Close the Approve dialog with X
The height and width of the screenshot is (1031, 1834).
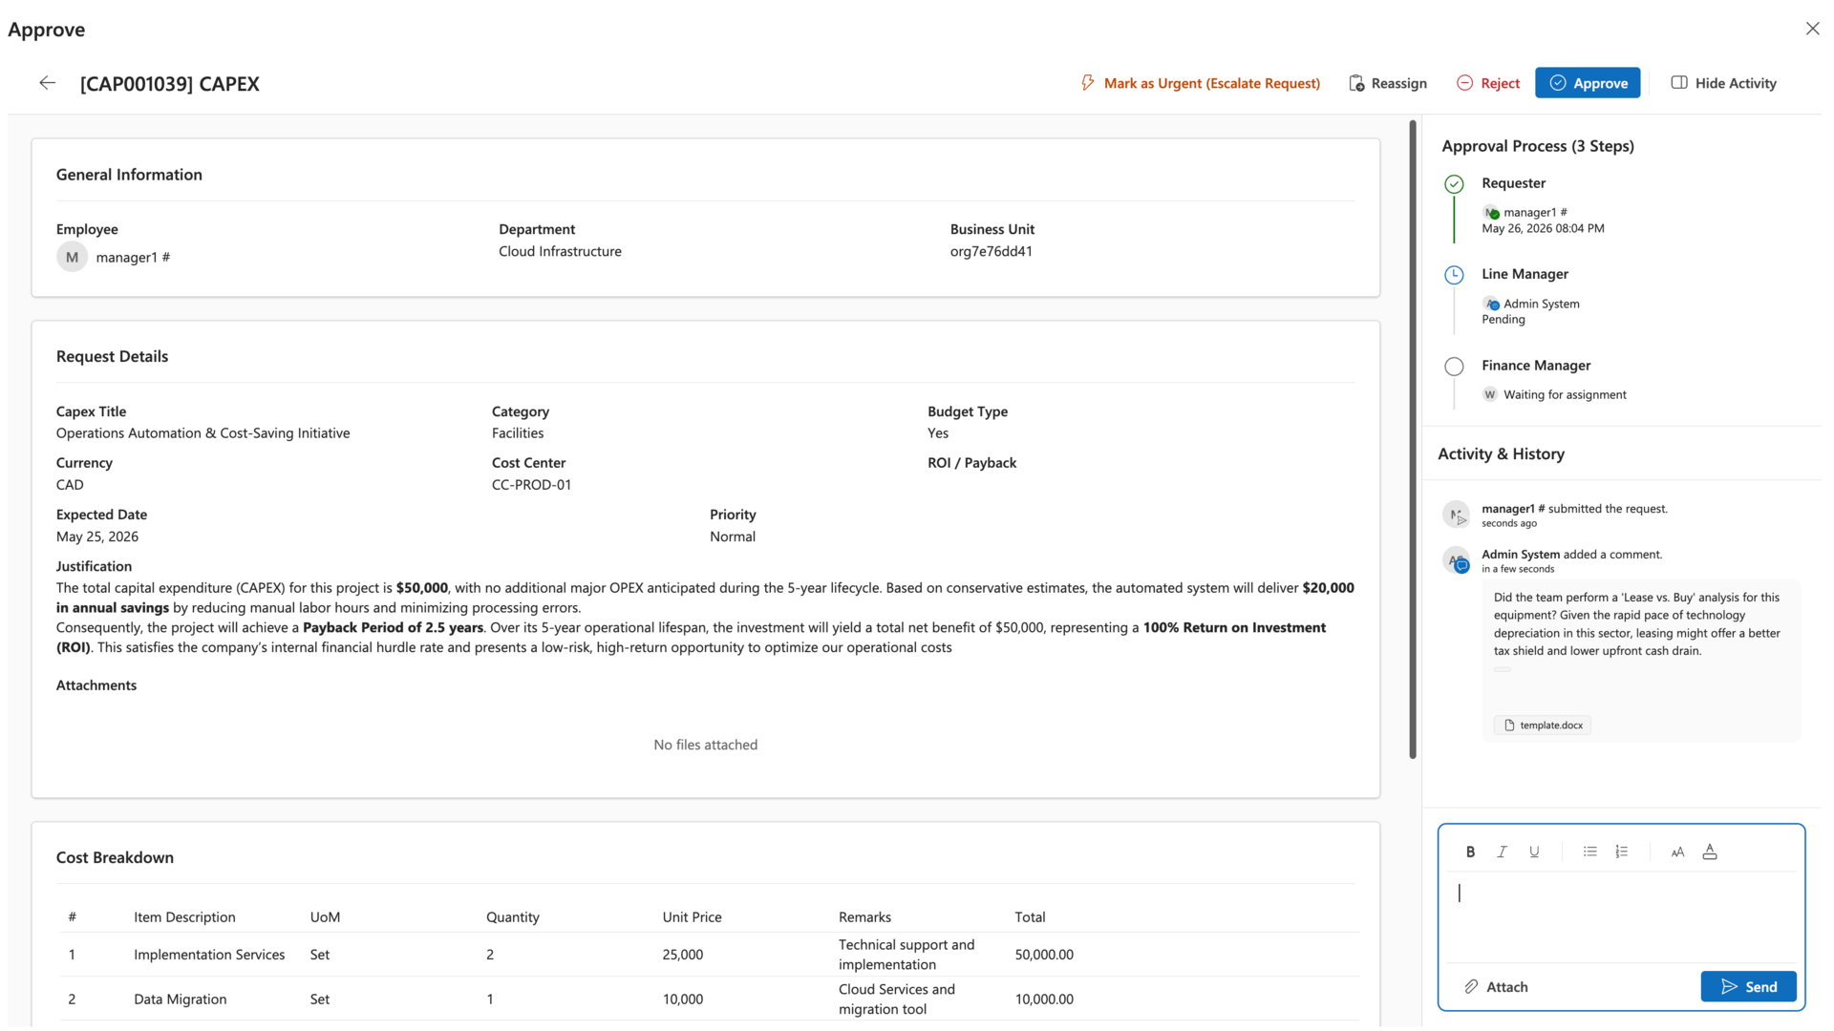(x=1812, y=29)
